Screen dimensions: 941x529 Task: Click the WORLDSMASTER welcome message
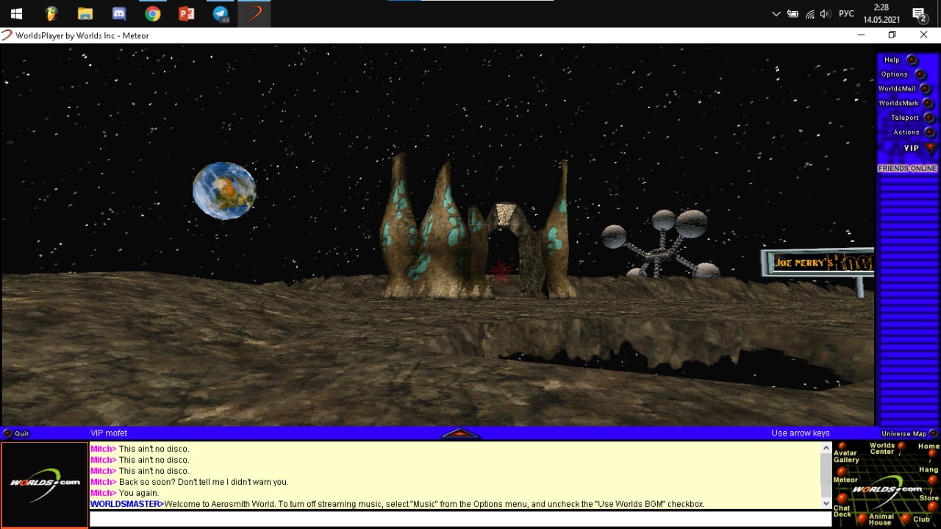pos(397,504)
